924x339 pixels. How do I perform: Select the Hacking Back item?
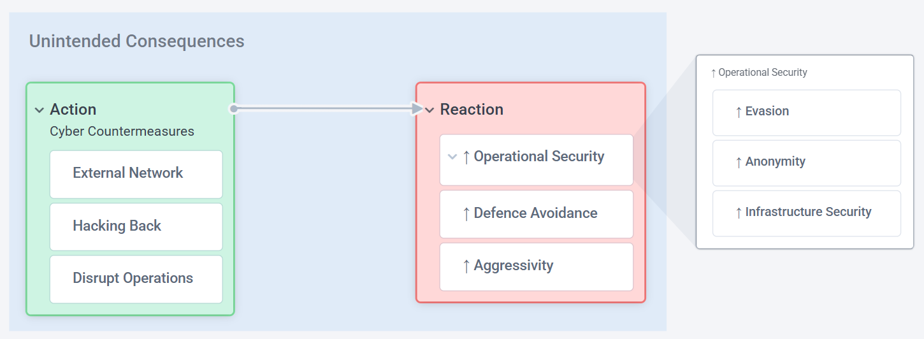click(136, 226)
